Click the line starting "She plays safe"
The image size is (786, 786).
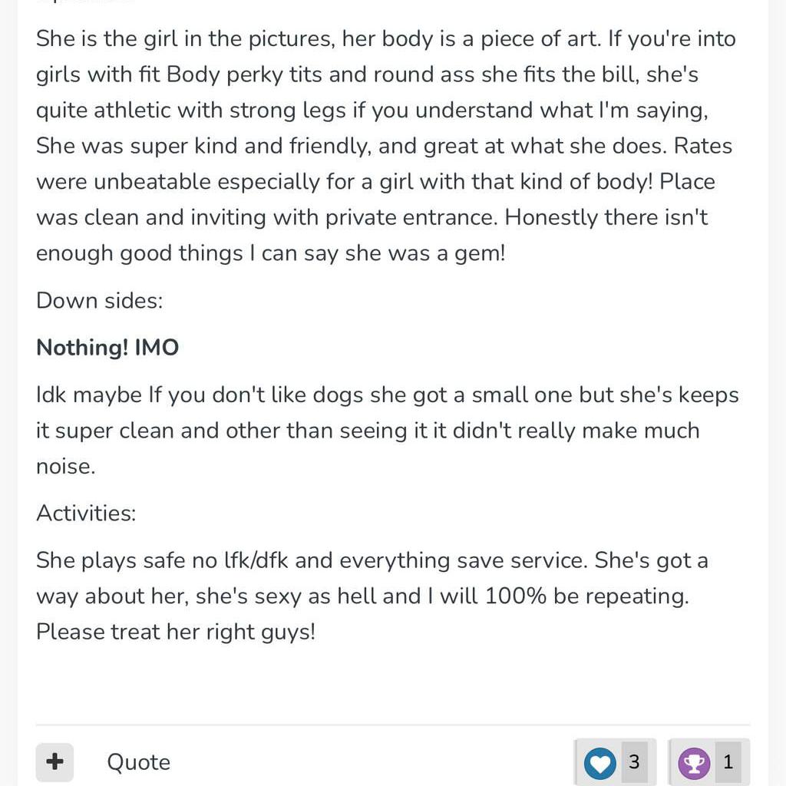coord(372,560)
